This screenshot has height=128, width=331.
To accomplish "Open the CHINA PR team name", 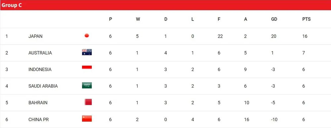I will click(x=39, y=119).
